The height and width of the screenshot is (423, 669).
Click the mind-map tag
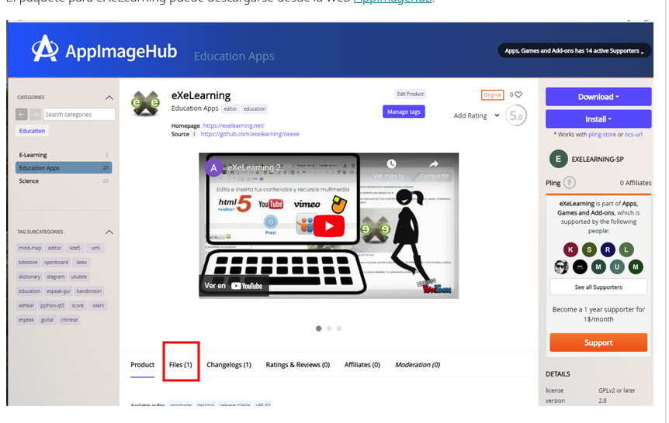point(29,248)
